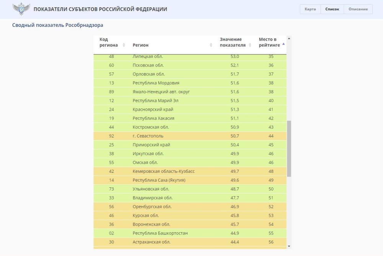Select the Астраханская обл. row

click(190, 242)
